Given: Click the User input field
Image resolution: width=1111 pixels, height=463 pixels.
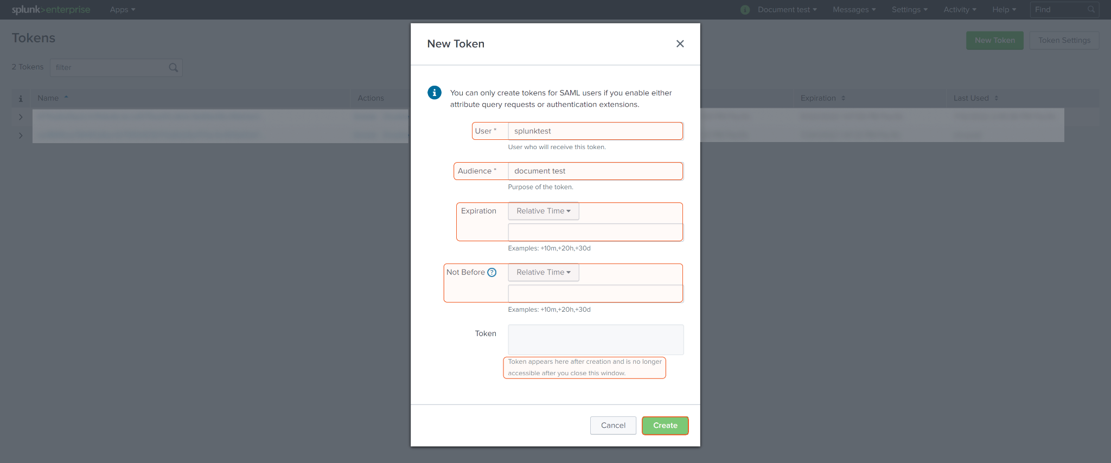Looking at the screenshot, I should [x=595, y=131].
